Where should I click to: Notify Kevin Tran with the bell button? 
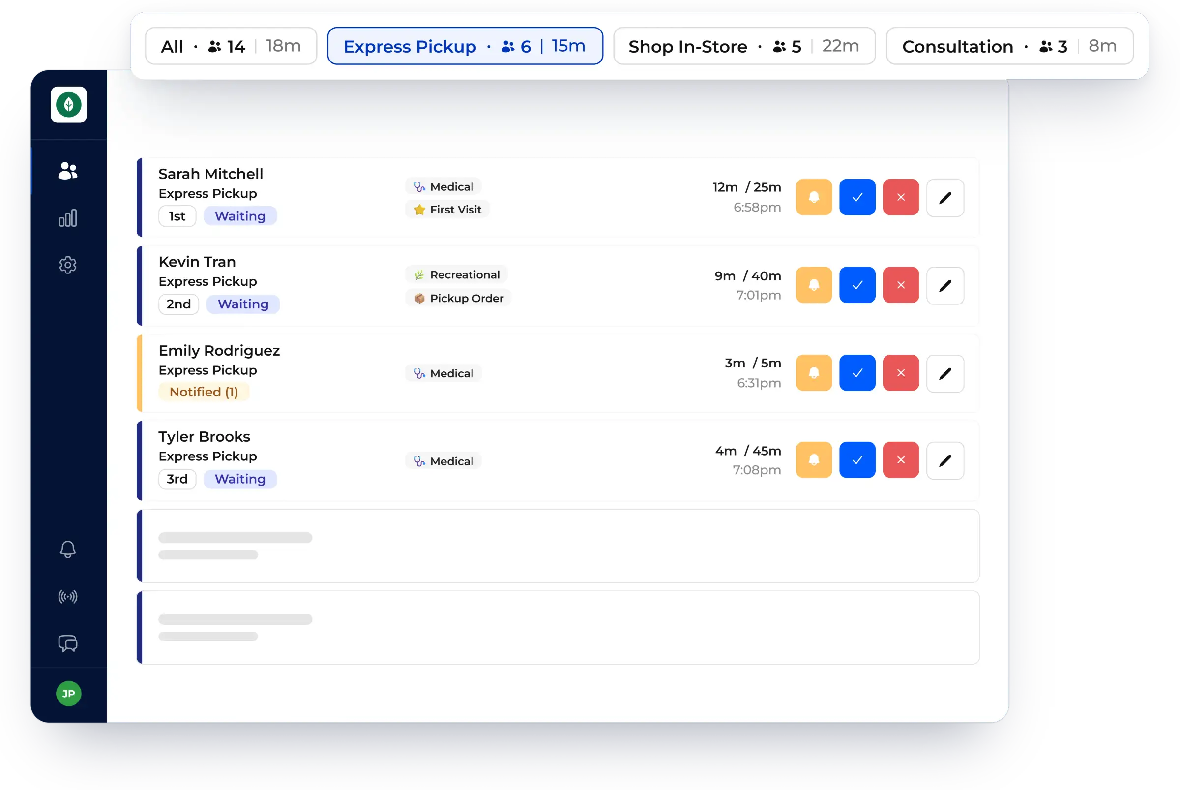814,285
